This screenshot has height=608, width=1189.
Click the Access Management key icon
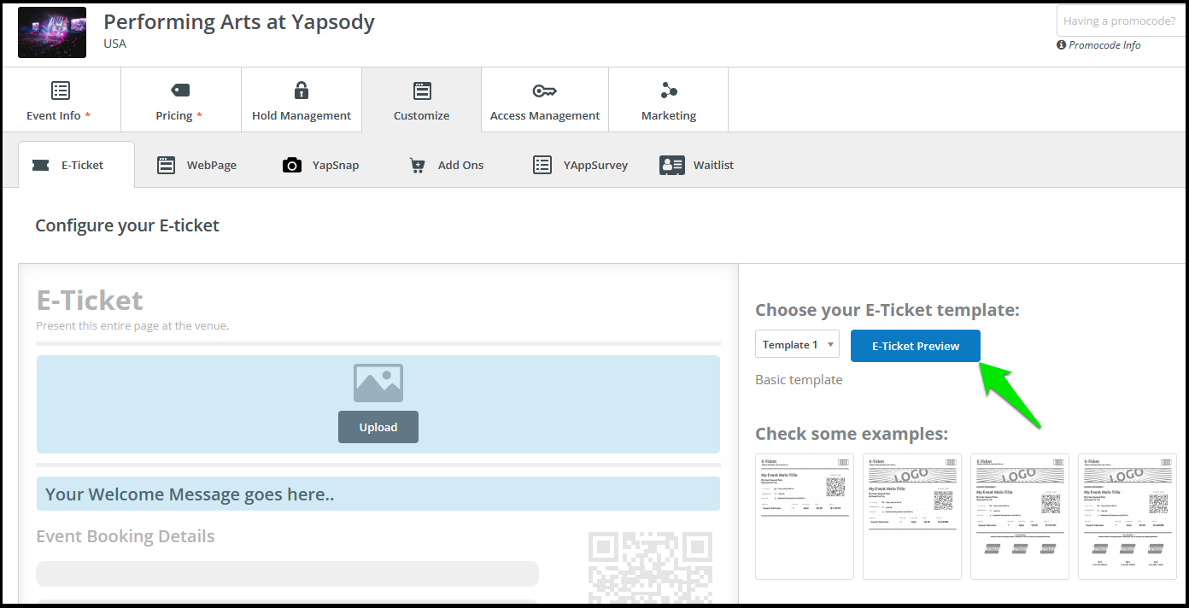pyautogui.click(x=544, y=91)
